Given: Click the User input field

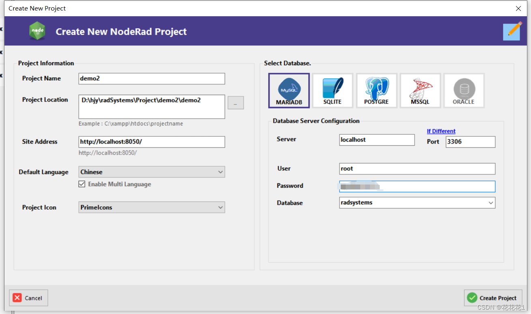Looking at the screenshot, I should 417,169.
